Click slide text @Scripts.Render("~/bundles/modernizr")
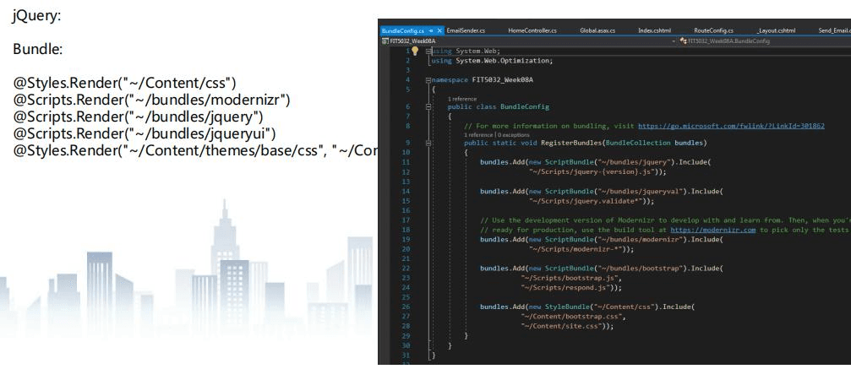The width and height of the screenshot is (851, 369). (x=152, y=100)
